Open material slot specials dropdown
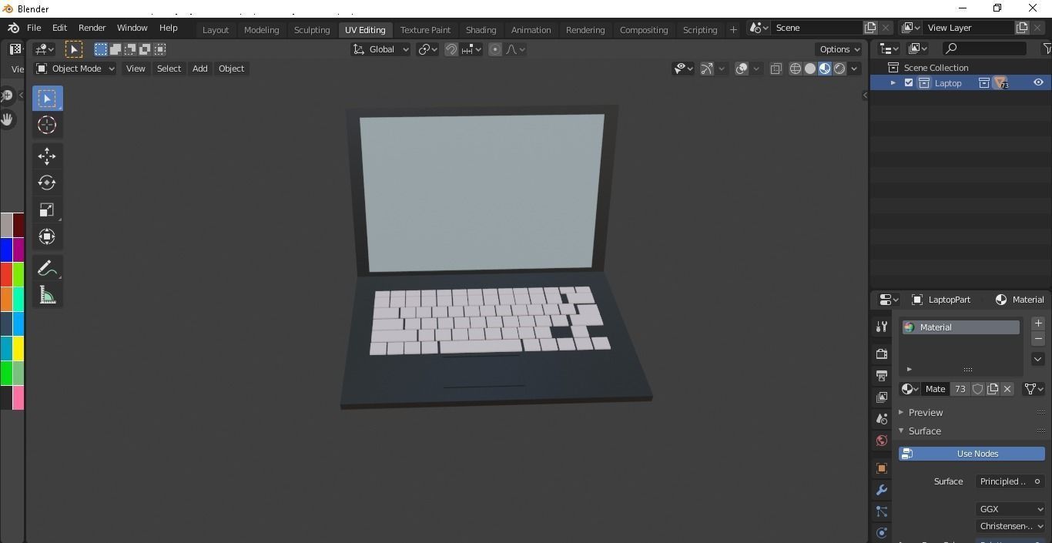1052x543 pixels. click(1038, 359)
